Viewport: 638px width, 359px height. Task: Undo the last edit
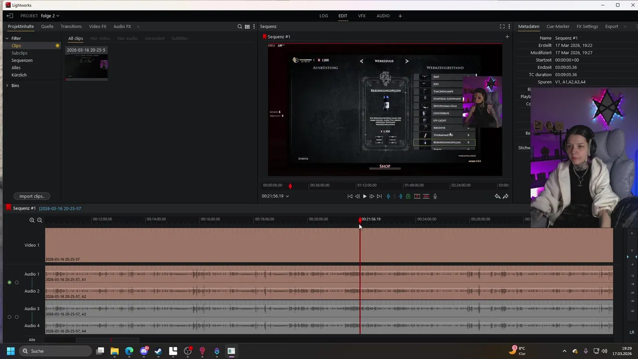click(x=497, y=196)
